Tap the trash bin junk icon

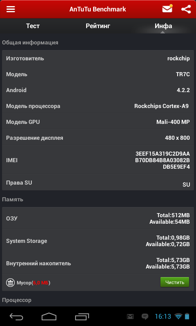click(x=10, y=282)
